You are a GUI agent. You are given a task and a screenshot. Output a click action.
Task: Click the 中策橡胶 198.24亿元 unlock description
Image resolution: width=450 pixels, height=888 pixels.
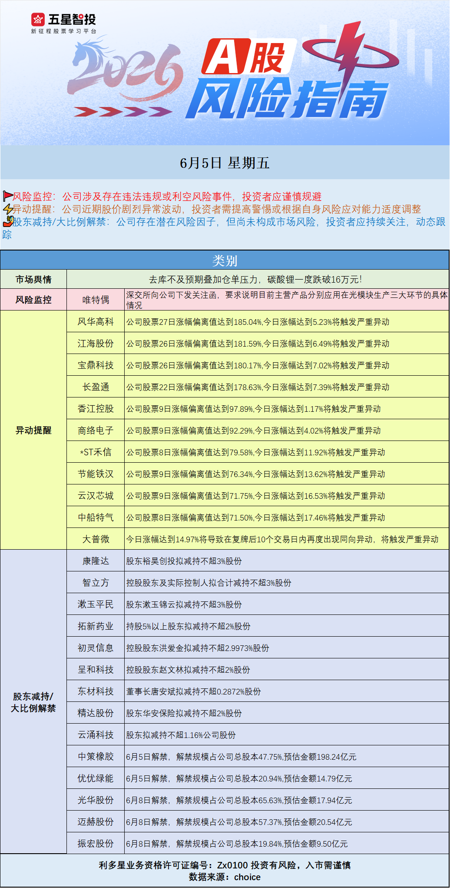click(241, 757)
